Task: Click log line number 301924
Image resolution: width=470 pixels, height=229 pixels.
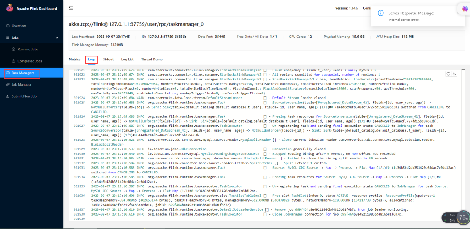Action: click(x=79, y=98)
